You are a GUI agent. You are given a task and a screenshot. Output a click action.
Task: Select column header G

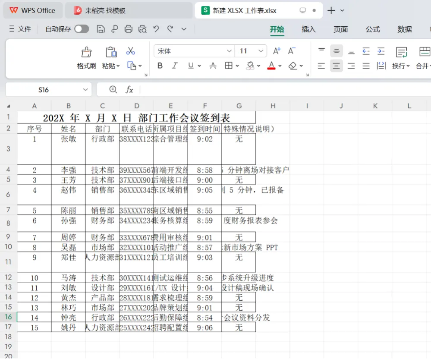239,106
